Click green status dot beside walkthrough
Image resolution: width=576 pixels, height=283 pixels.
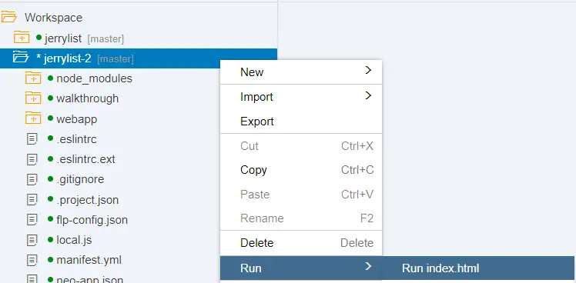tap(51, 98)
